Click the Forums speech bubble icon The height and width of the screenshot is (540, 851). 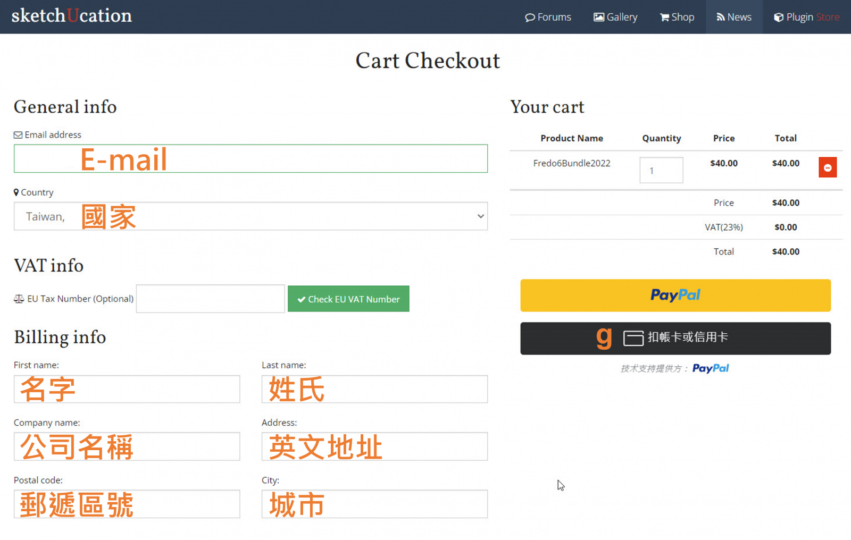[530, 18]
